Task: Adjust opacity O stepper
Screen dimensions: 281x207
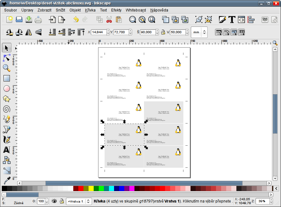Action: (x=47, y=201)
